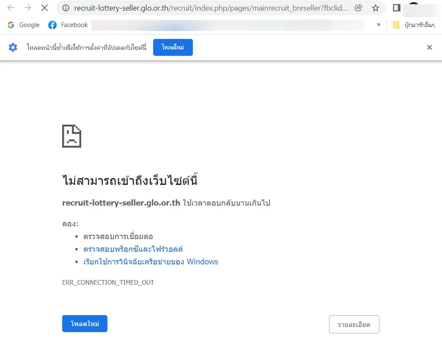
Task: Click the รายละเอียด details button
Action: (x=354, y=324)
